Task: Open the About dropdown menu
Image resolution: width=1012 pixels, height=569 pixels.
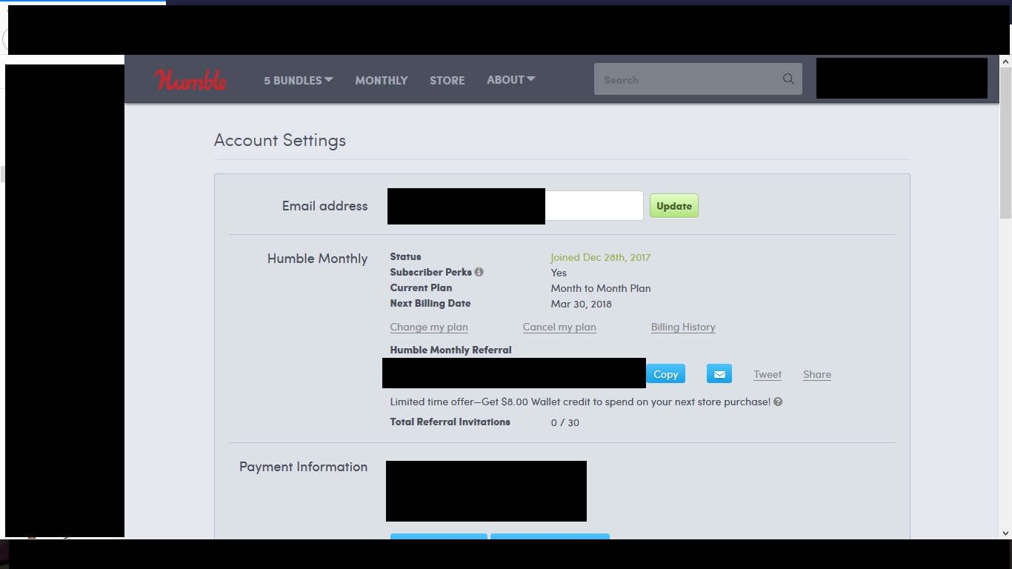Action: point(511,80)
